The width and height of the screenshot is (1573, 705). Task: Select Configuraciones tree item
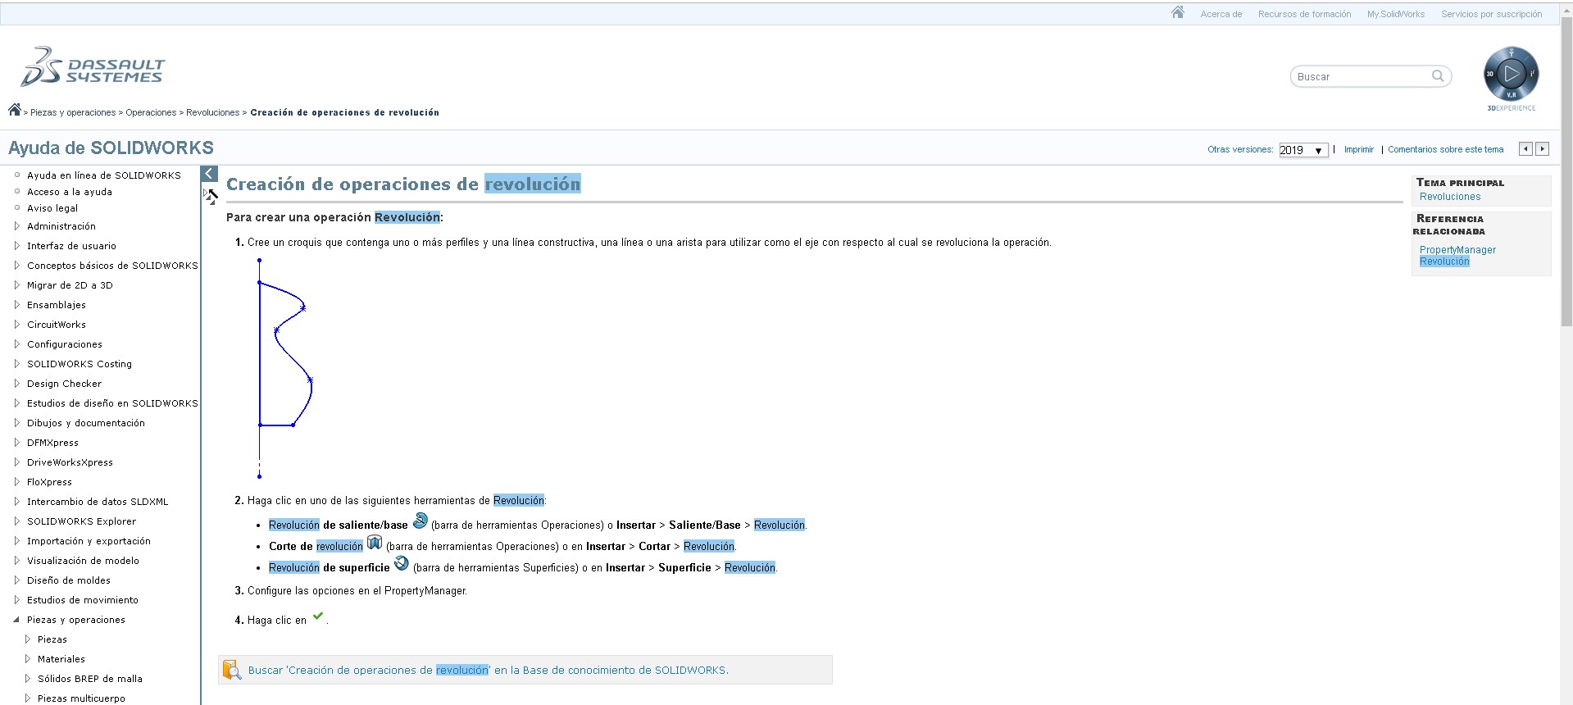click(x=65, y=343)
